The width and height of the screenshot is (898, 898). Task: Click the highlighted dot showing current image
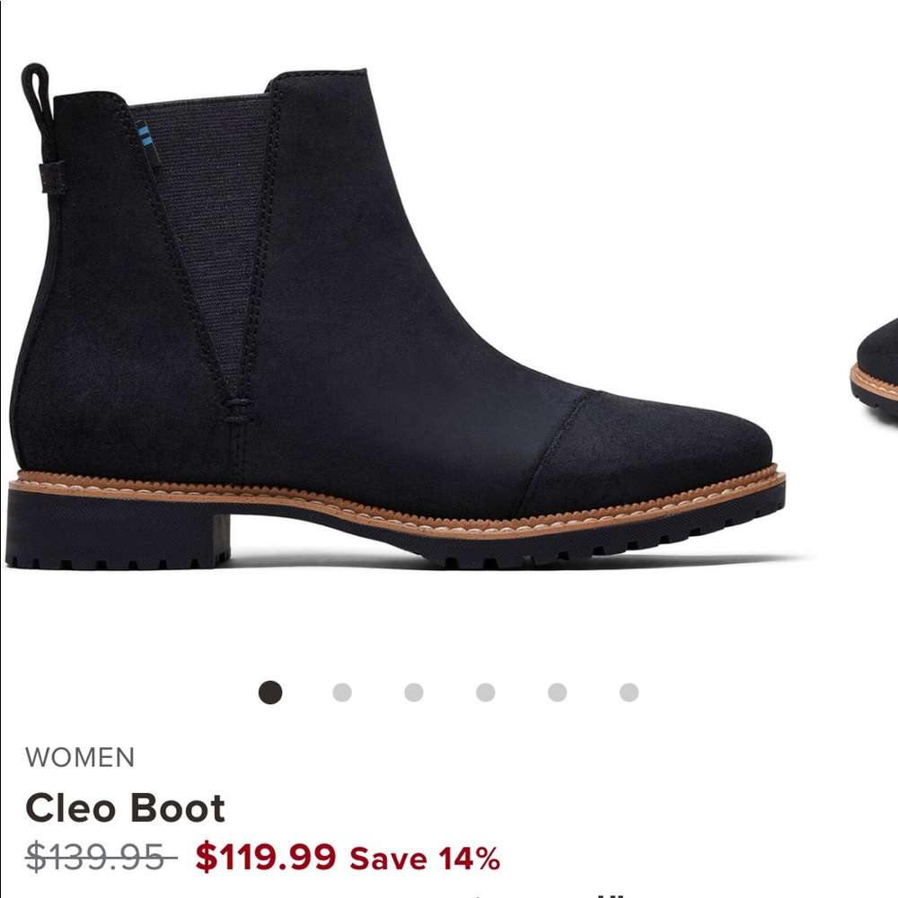(x=269, y=691)
